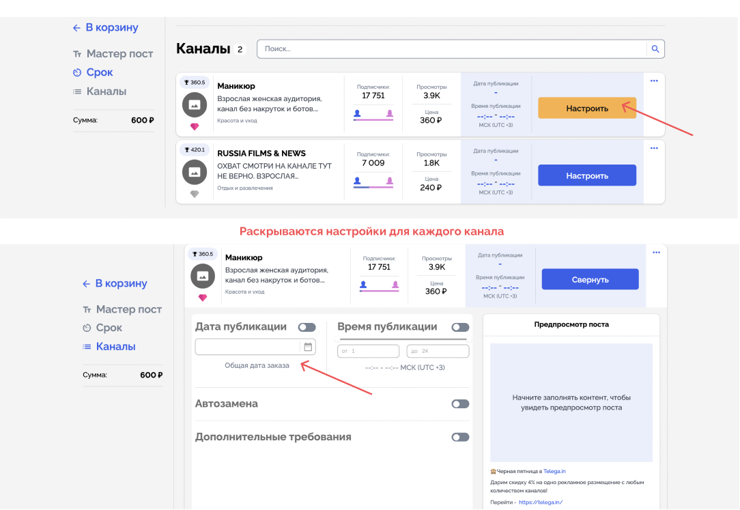Viewport: 740px width, 510px height.
Task: Click the RUSSIA FILMS & NEWS title
Action: click(x=261, y=154)
